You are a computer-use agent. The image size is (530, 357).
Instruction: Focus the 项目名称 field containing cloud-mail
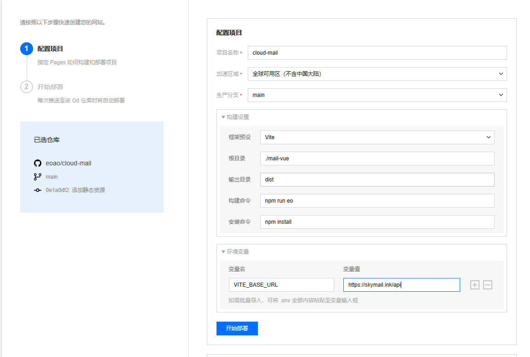377,53
